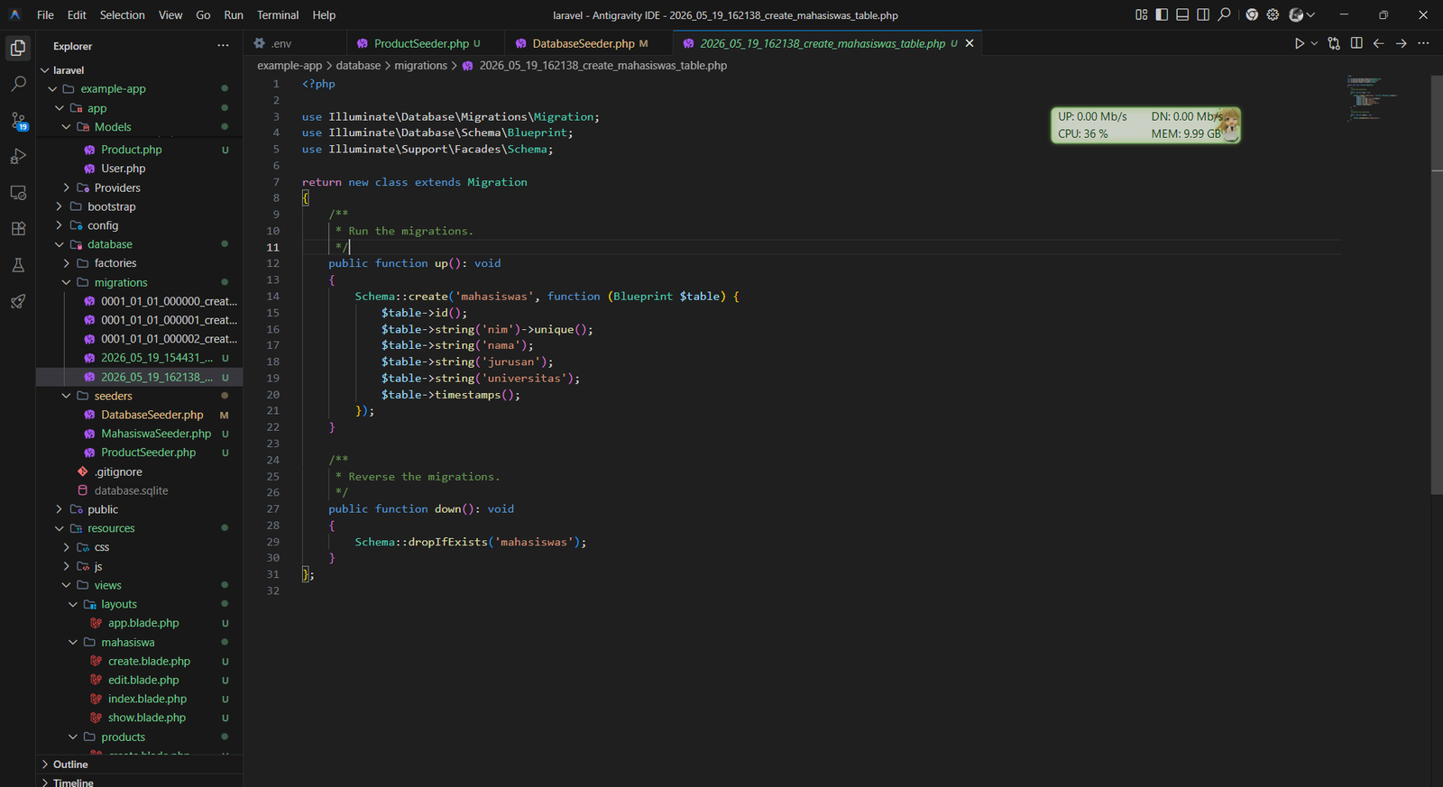Collapse the Models folder
The image size is (1443, 787).
coord(139,127)
